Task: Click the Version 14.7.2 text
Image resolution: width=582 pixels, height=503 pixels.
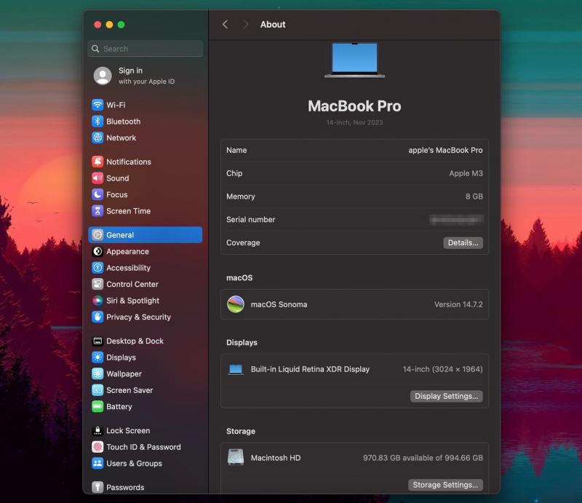Action: 458,304
